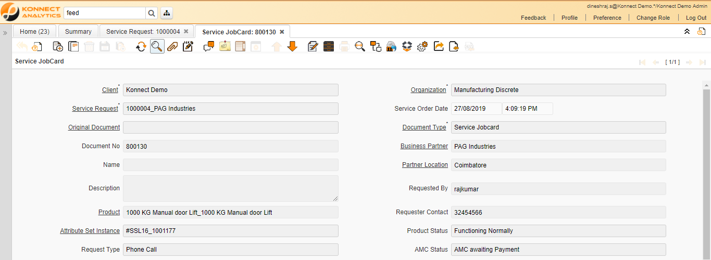This screenshot has height=260, width=711.
Task: Click Konnect Analytics logo
Action: pyautogui.click(x=30, y=12)
